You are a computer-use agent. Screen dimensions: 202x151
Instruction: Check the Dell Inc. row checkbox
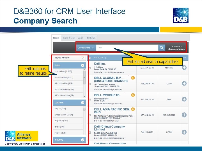click(x=90, y=68)
